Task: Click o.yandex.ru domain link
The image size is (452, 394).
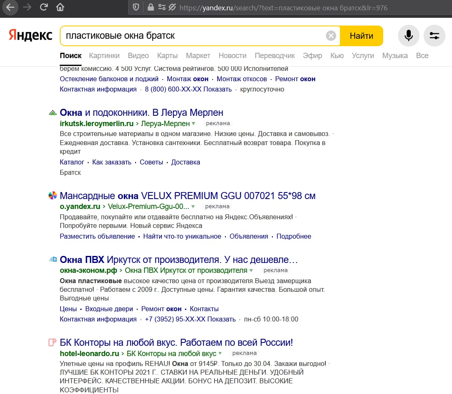Action: (x=80, y=206)
